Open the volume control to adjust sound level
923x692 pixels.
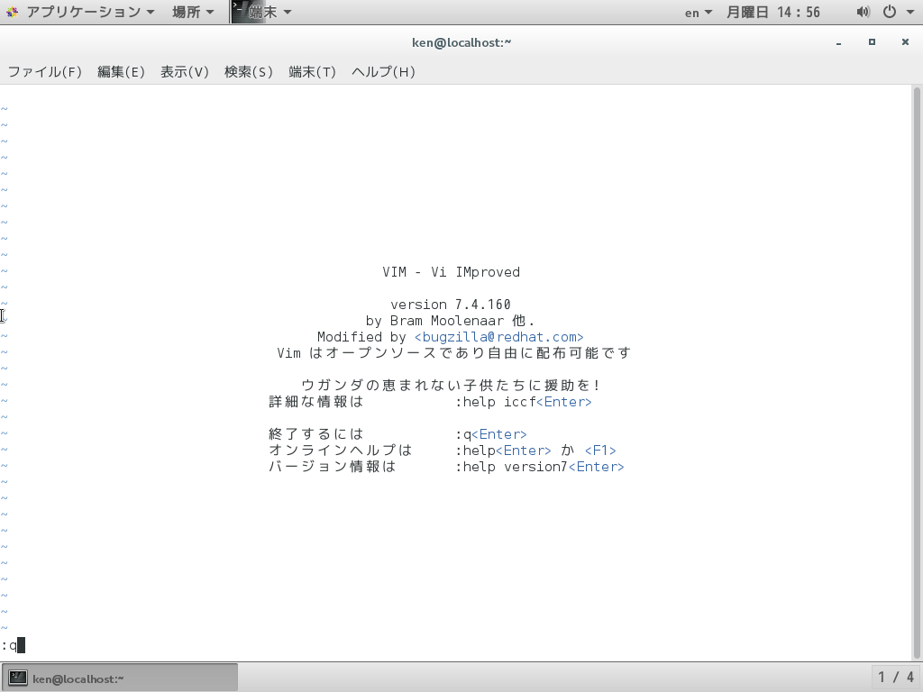point(863,12)
